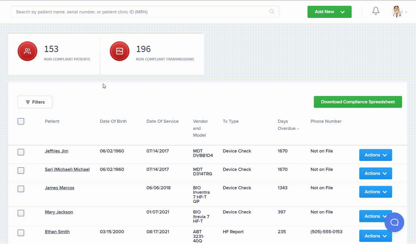Check the checkbox for Jeffries Jim
416x244 pixels.
pos(21,152)
